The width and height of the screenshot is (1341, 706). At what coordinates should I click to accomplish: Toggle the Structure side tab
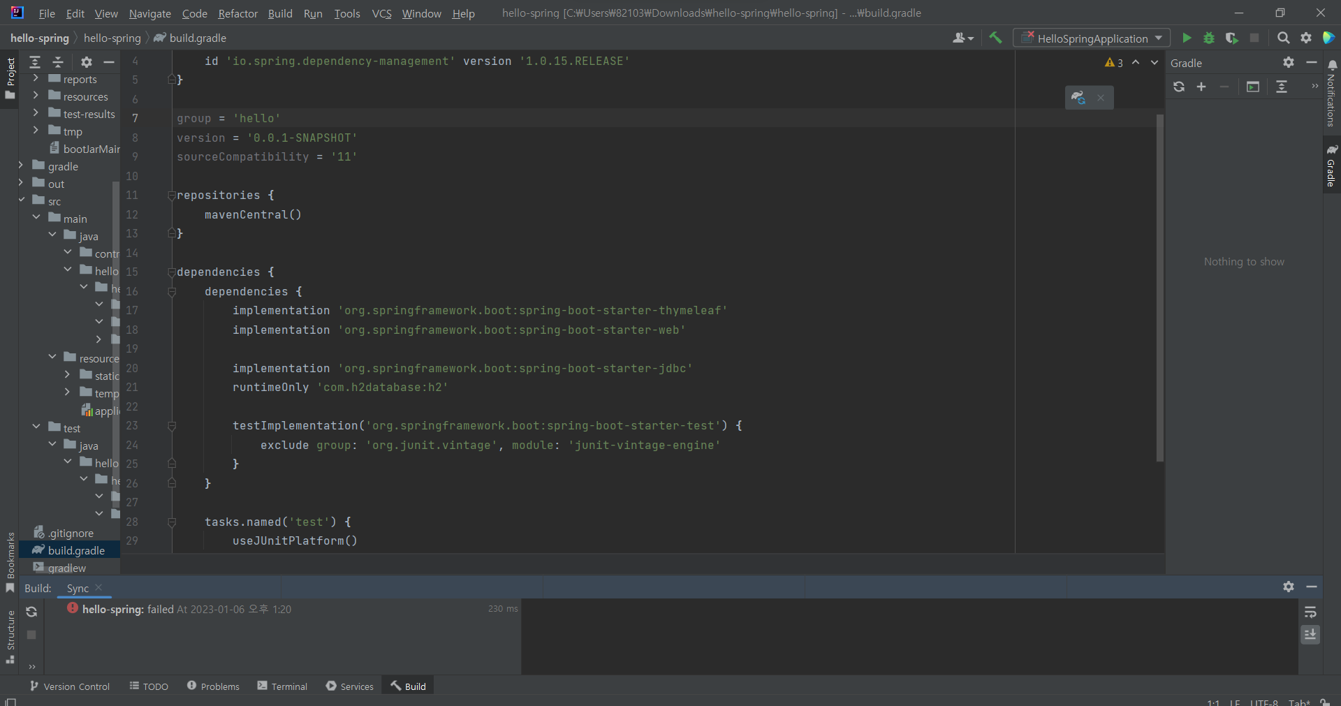[10, 636]
